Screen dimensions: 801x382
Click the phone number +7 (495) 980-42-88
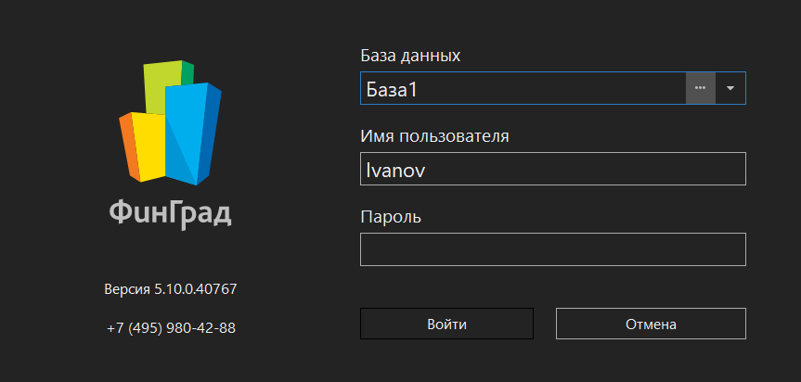[171, 328]
